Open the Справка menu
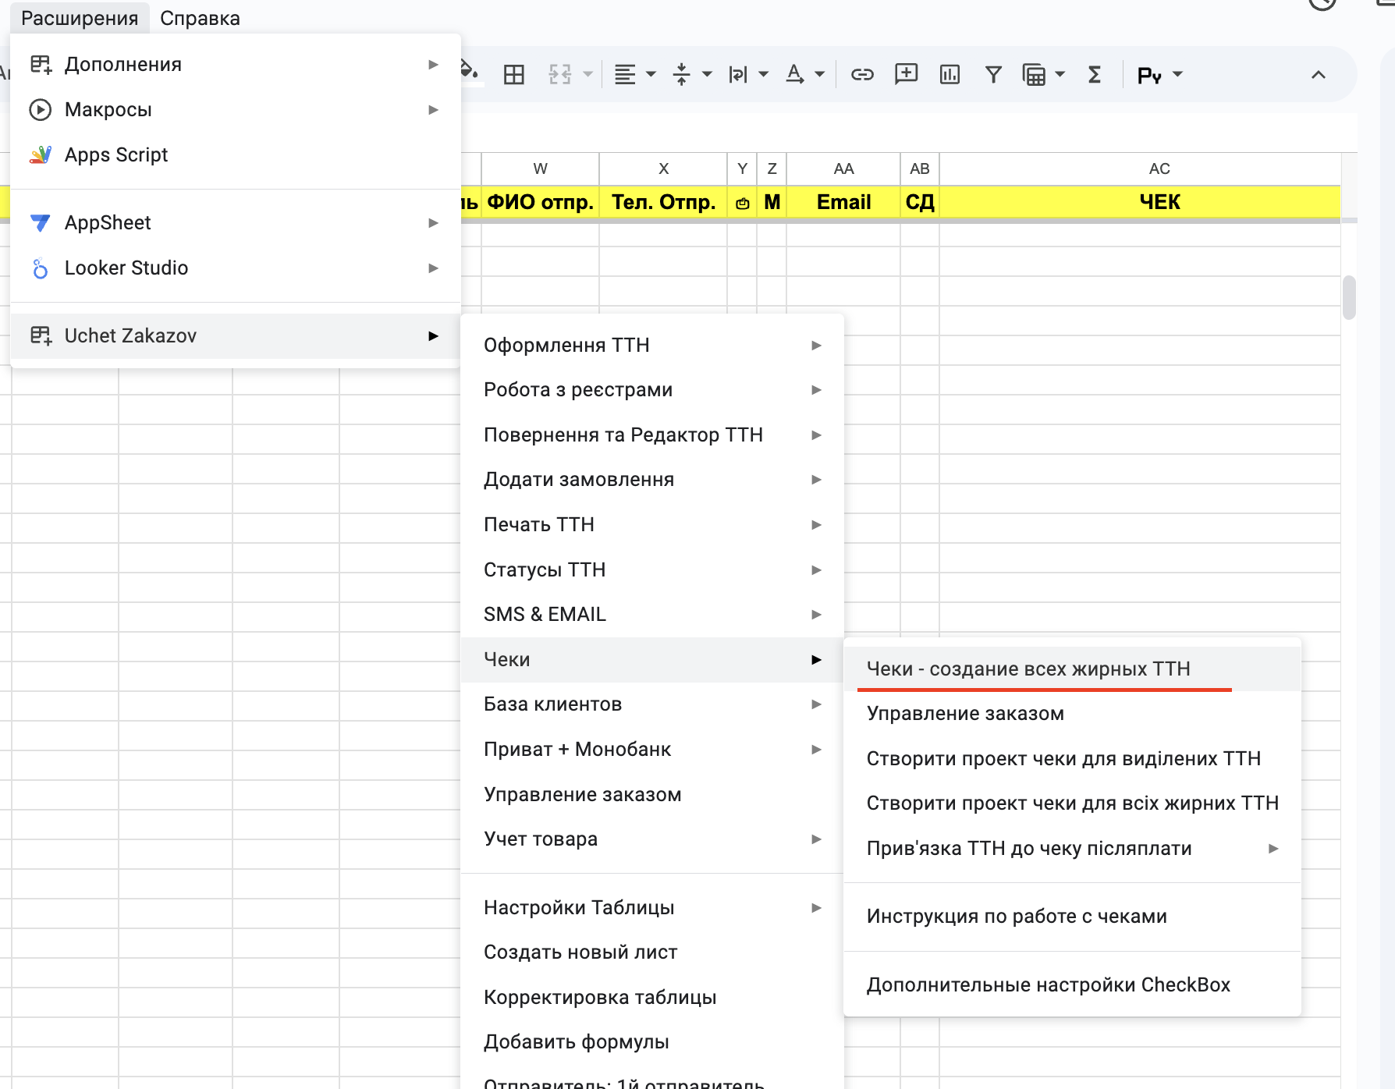Image resolution: width=1395 pixels, height=1089 pixels. [200, 18]
